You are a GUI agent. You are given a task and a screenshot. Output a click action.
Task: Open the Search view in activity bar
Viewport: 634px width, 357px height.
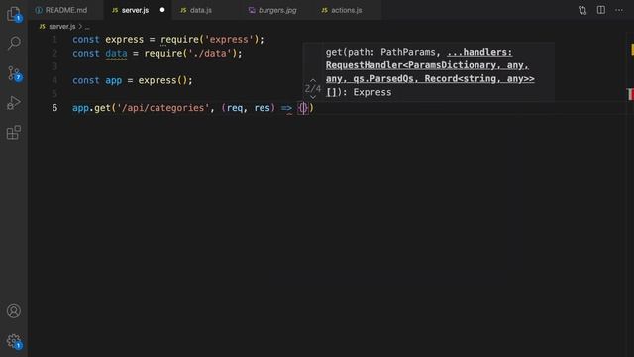tap(14, 43)
